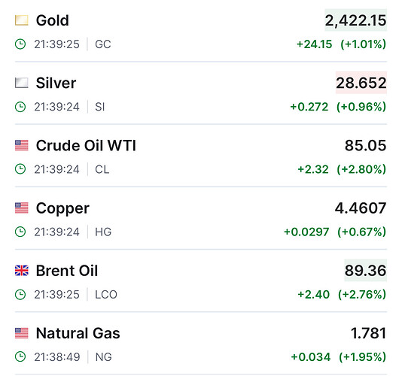Click the US flag beside Copper
Viewport: 402px width, 376px height.
pyautogui.click(x=22, y=208)
